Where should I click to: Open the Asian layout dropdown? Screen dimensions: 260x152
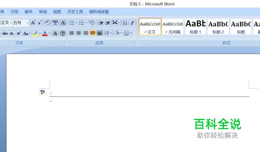click(116, 23)
